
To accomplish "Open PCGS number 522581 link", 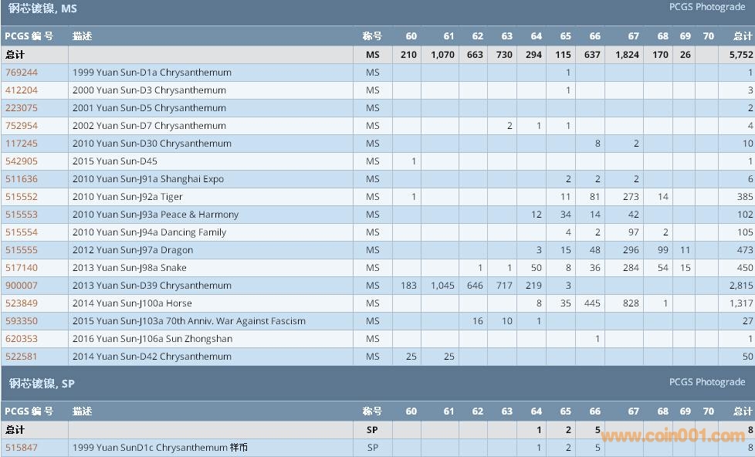I will (21, 357).
